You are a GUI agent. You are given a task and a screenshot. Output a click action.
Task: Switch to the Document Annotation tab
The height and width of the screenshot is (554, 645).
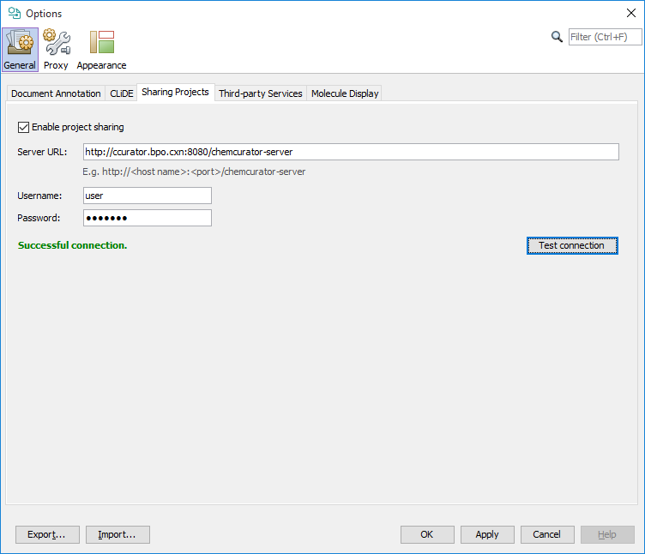pyautogui.click(x=56, y=93)
